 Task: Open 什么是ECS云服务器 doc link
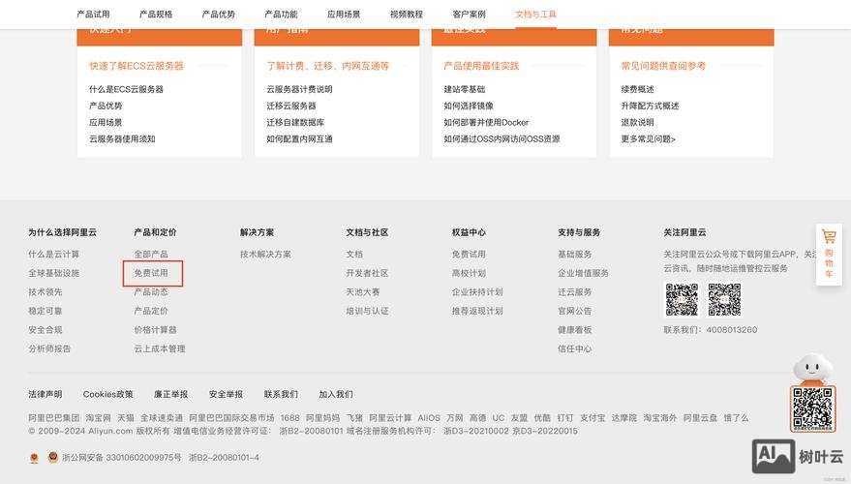tap(126, 89)
